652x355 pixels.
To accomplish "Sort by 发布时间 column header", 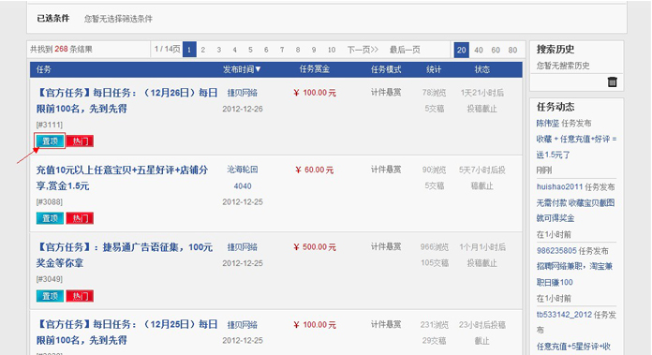I will click(242, 69).
